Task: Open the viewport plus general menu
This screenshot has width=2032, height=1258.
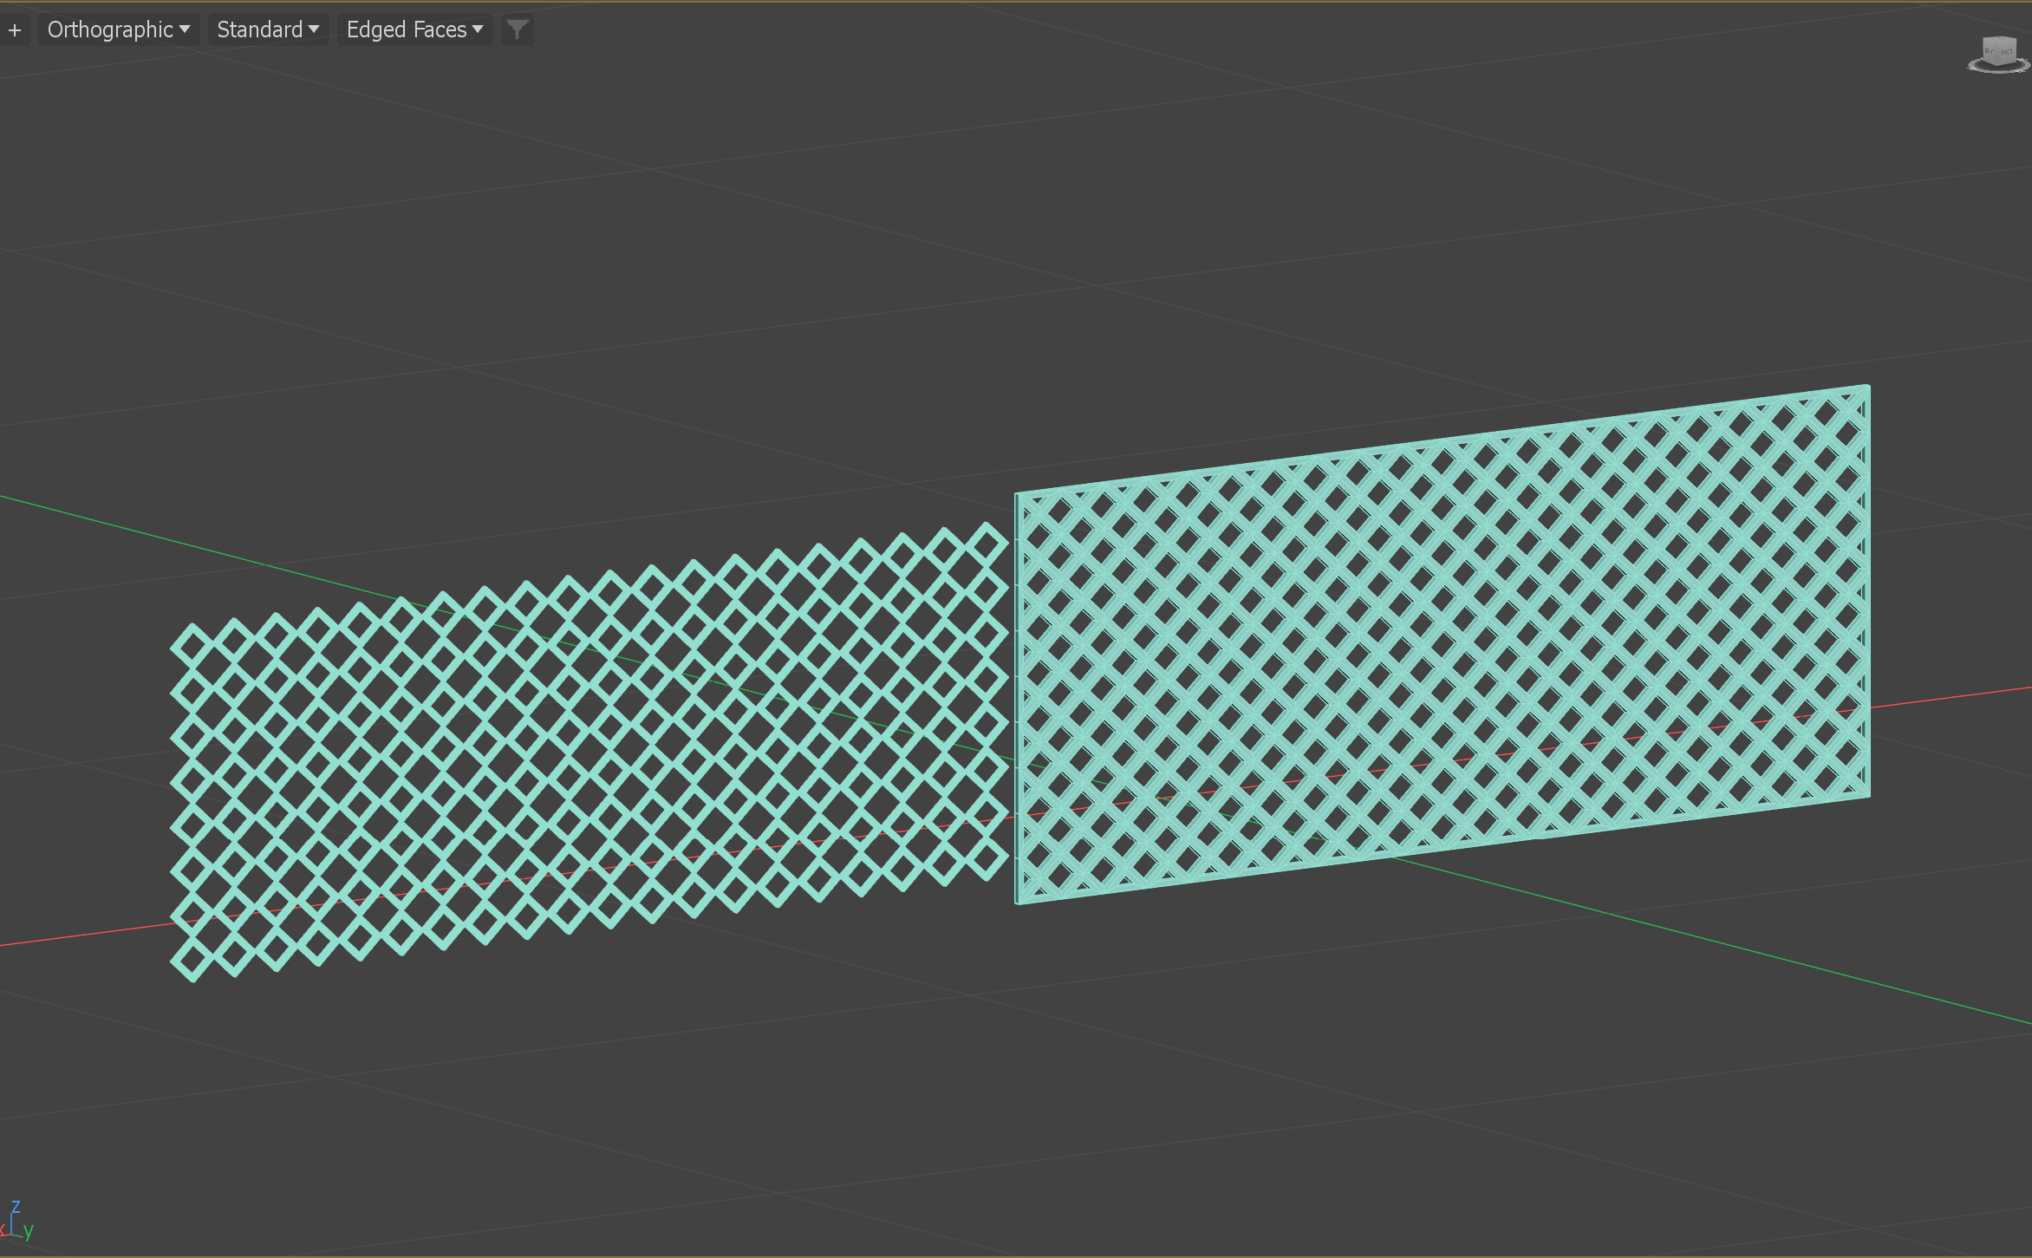Action: pos(15,30)
